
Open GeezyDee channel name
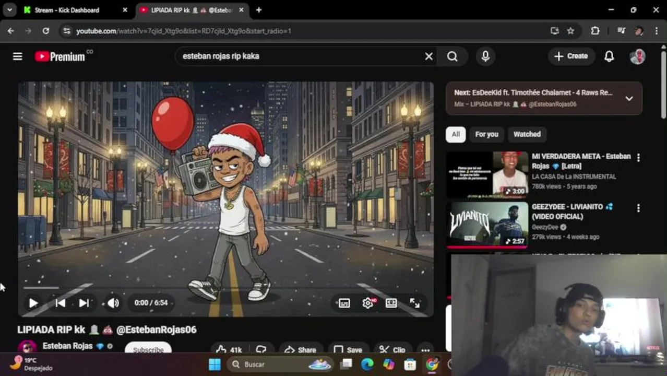coord(545,227)
